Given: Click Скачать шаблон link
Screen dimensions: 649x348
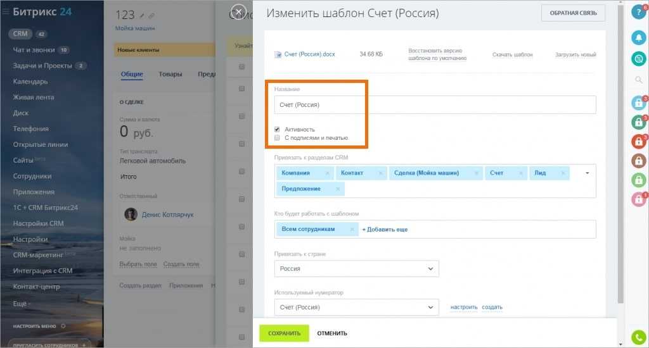Looking at the screenshot, I should click(512, 55).
